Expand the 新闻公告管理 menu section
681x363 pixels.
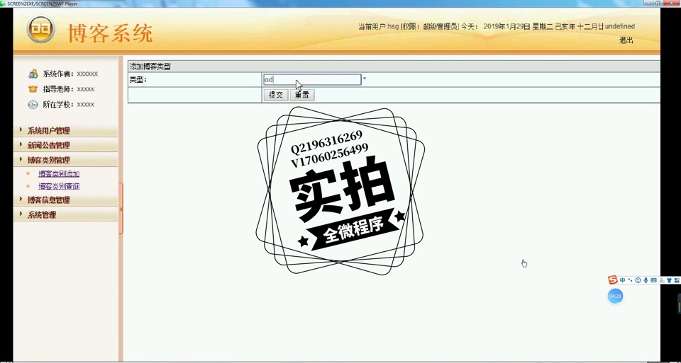pos(48,145)
